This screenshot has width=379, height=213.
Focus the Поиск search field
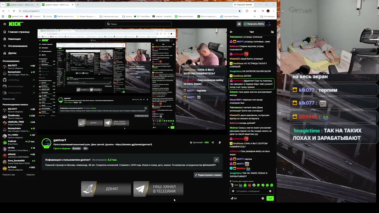pyautogui.click(x=138, y=24)
